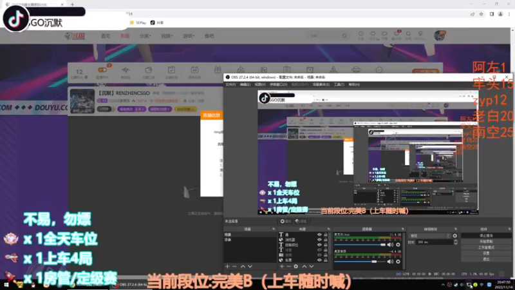Remove the selected scene with the minus icon
The height and width of the screenshot is (290, 515).
(234, 266)
